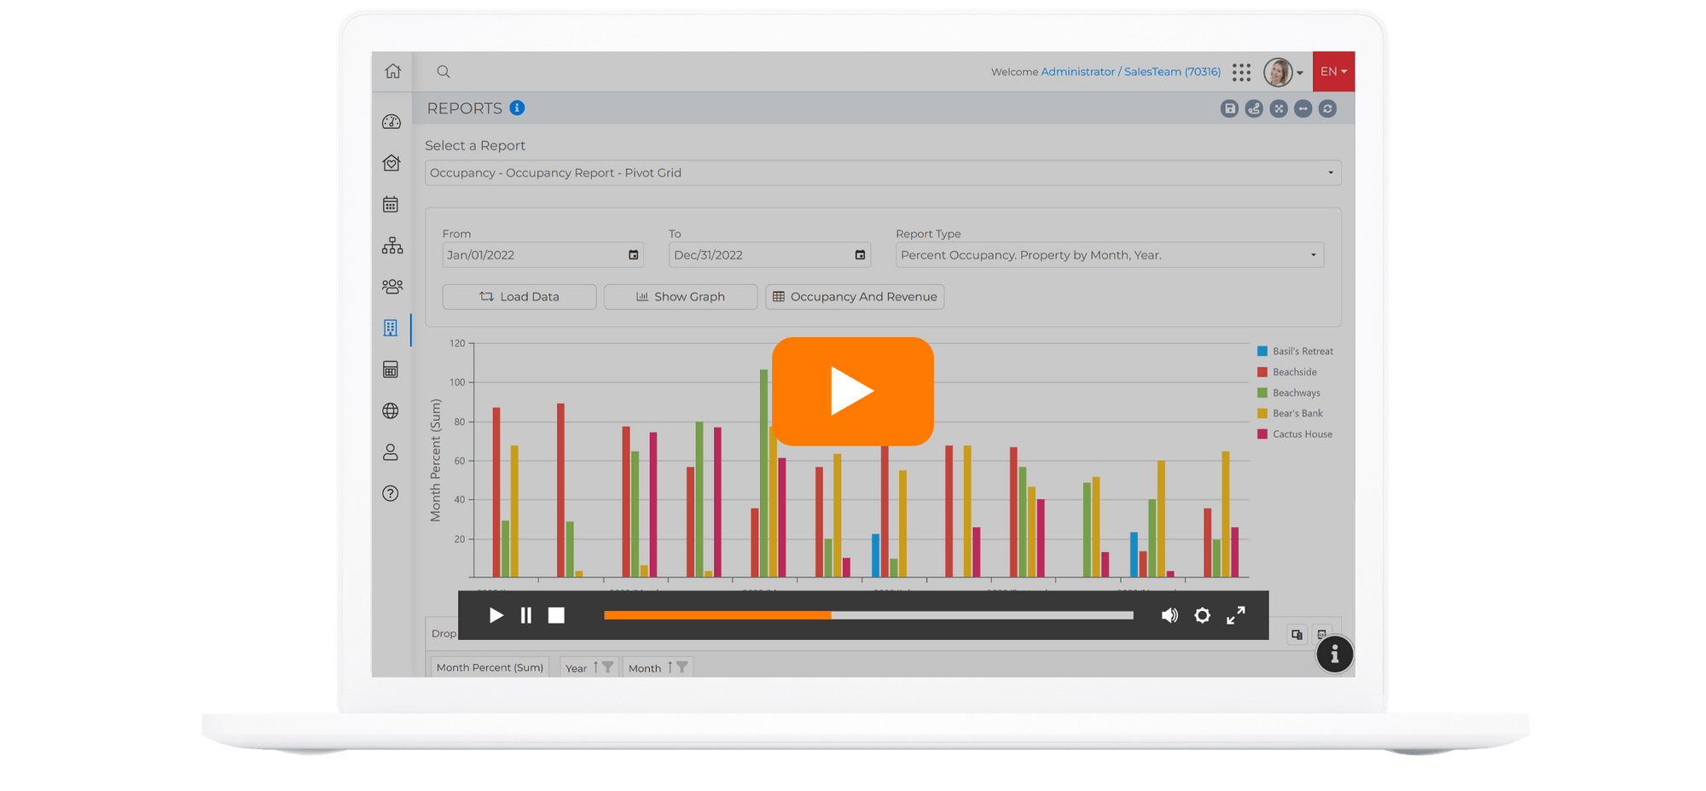The height and width of the screenshot is (791, 1706).
Task: Open the single user sidebar icon
Action: (x=391, y=452)
